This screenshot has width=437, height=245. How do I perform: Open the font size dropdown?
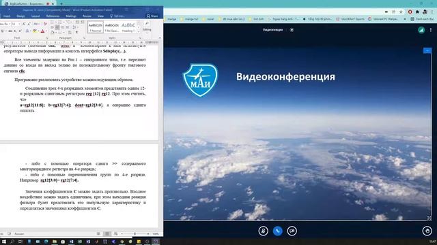[x=19, y=24]
